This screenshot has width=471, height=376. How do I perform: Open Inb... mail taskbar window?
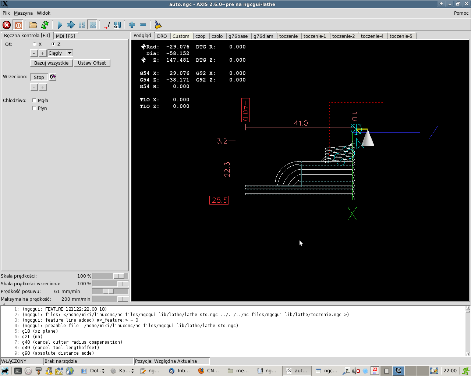179,371
